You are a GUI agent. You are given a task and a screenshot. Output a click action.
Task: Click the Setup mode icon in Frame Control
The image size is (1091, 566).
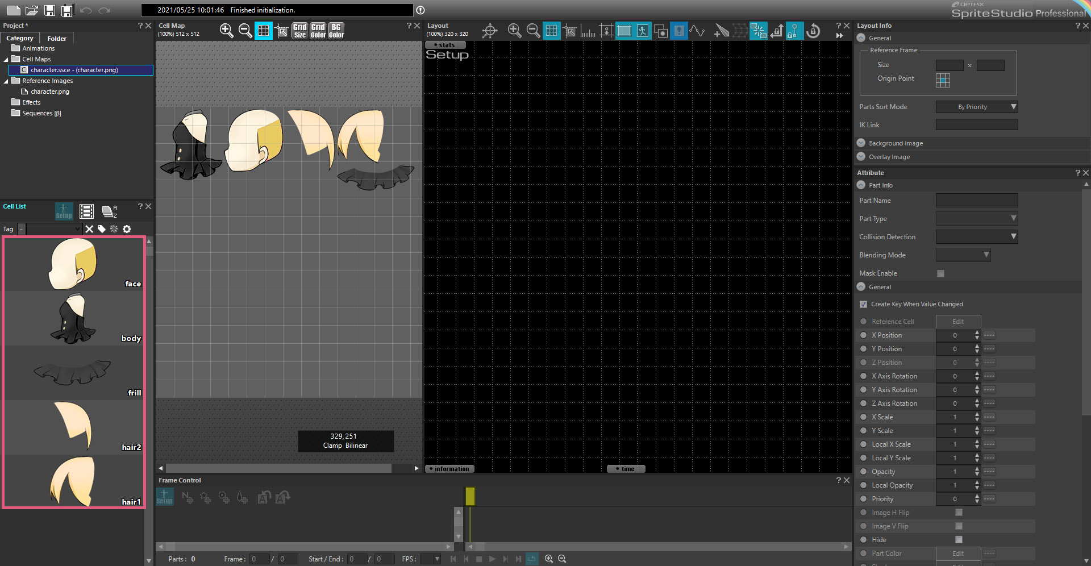click(165, 497)
